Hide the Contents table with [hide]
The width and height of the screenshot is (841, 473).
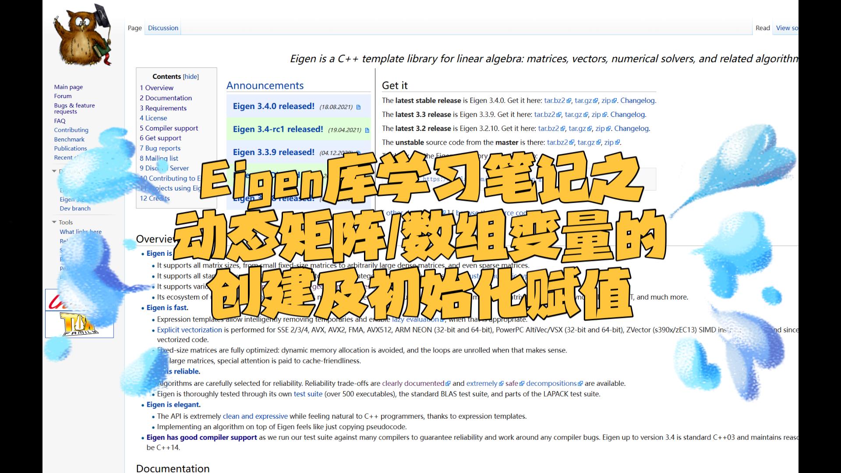[191, 77]
